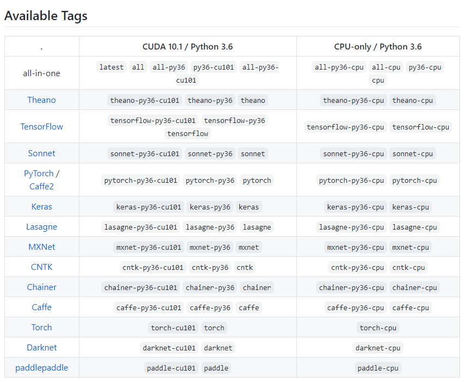Click the 'sonnet-cpu' tag

[413, 154]
